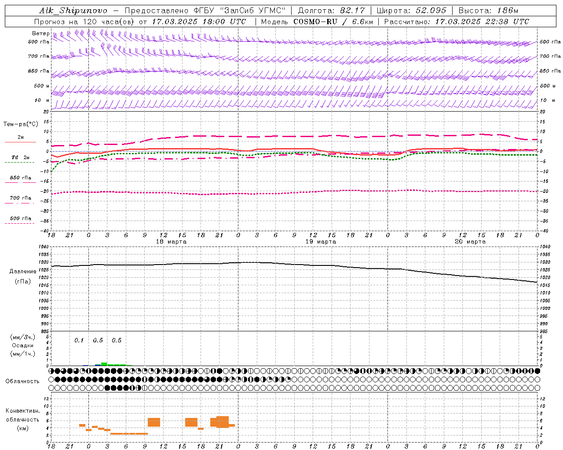Viewport: 563px width, 450px height.
Task: Select the model label COSMO-RU / 6.6км
Action: [333, 22]
